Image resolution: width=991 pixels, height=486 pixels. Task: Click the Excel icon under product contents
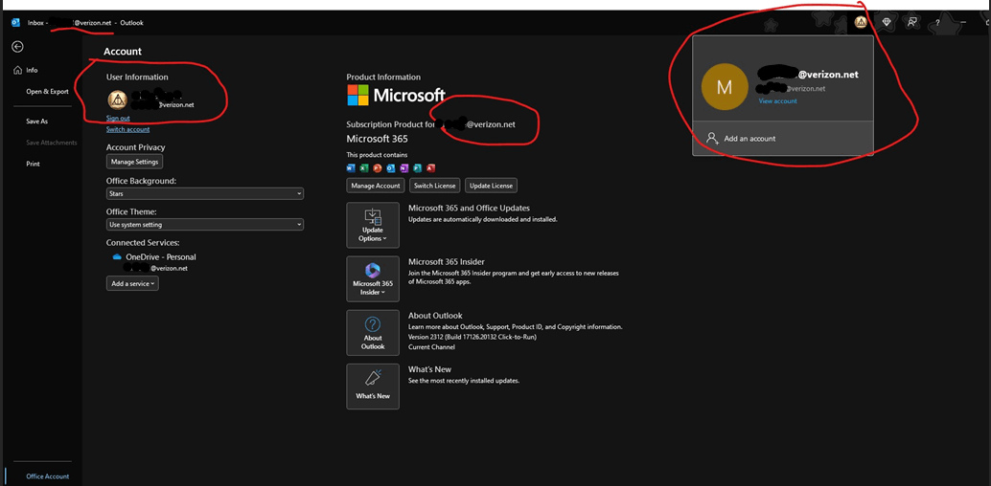point(364,167)
